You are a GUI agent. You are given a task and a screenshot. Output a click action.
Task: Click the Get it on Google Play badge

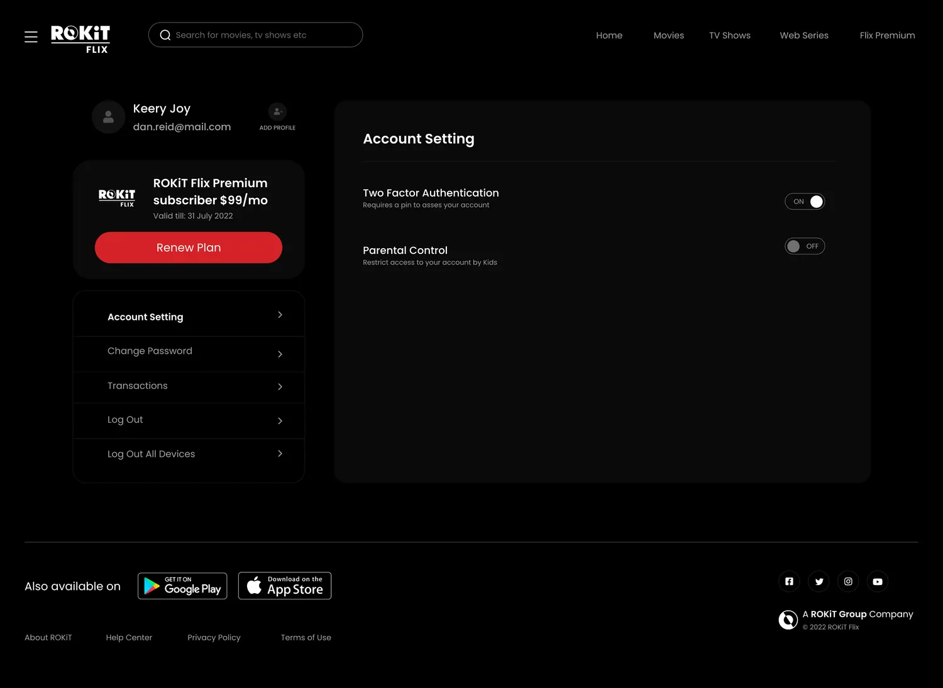[x=182, y=586]
